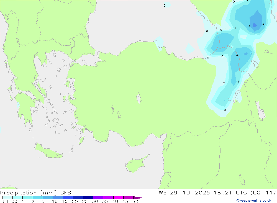Viewport: 277px width, 203px height.
Task: Click the '0.1' legend scale label
Action: [5, 201]
